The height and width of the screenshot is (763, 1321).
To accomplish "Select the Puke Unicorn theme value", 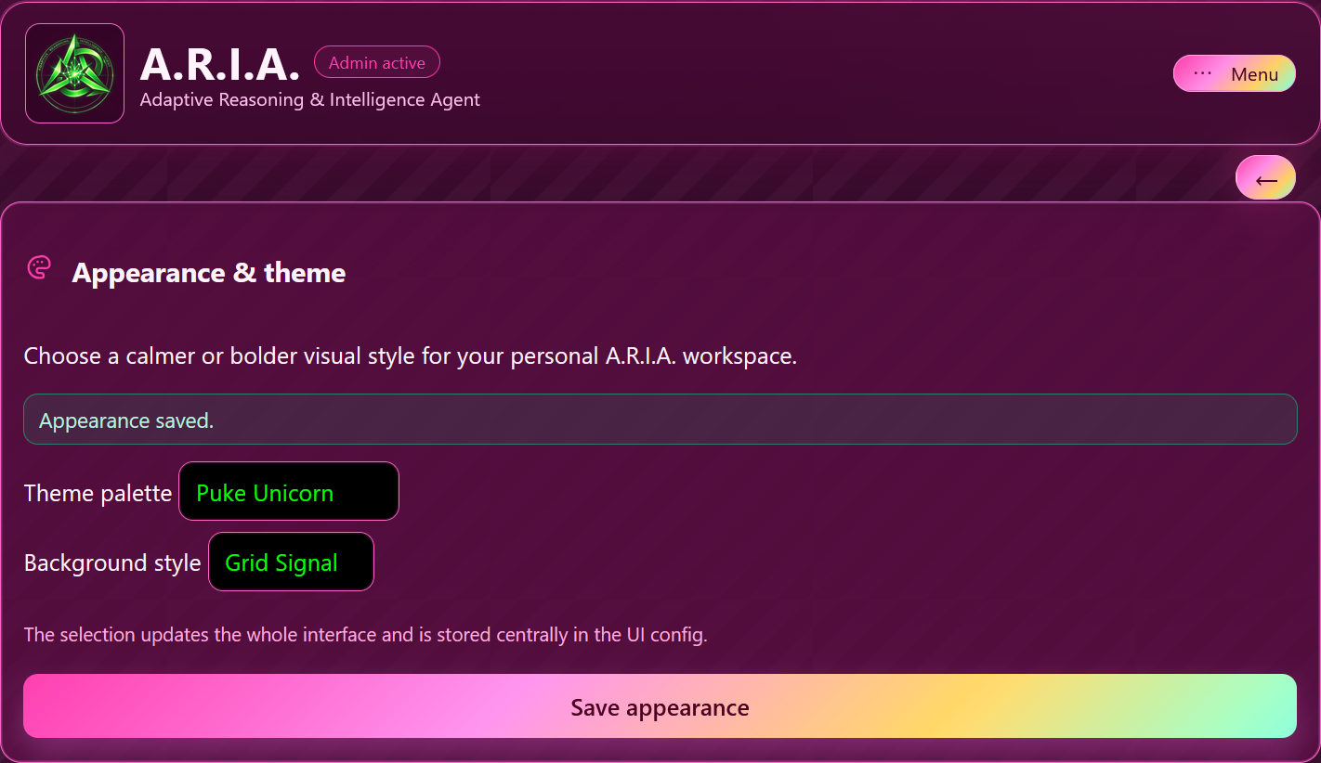I will pyautogui.click(x=265, y=493).
